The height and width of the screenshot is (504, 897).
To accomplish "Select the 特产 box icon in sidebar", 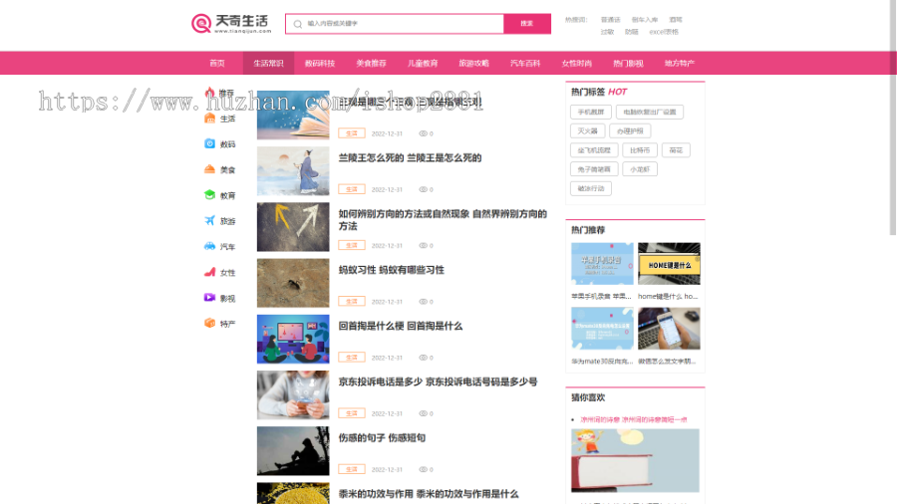I will (x=209, y=323).
